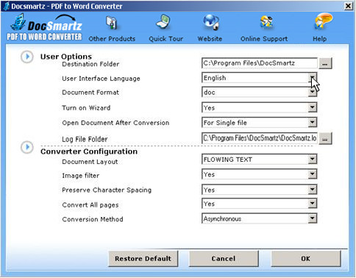Open the Help speech-bubble icon
The height and width of the screenshot is (278, 356).
point(323,21)
